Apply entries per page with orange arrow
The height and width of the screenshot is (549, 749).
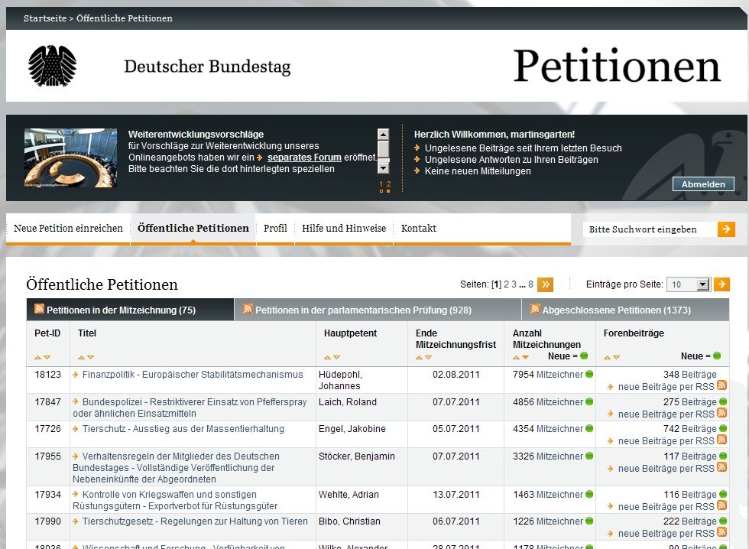tap(721, 284)
